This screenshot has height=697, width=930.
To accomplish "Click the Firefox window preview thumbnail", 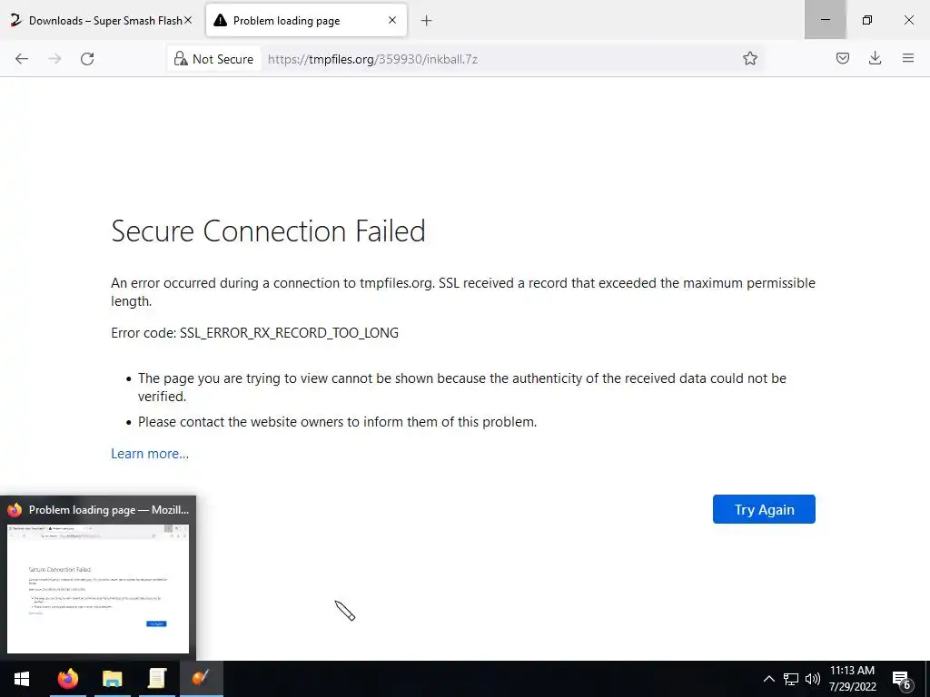I will [x=98, y=588].
